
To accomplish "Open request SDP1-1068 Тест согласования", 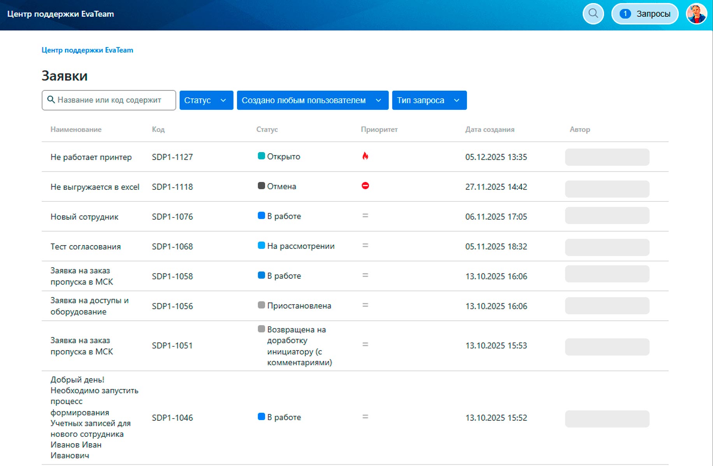I will [x=85, y=246].
